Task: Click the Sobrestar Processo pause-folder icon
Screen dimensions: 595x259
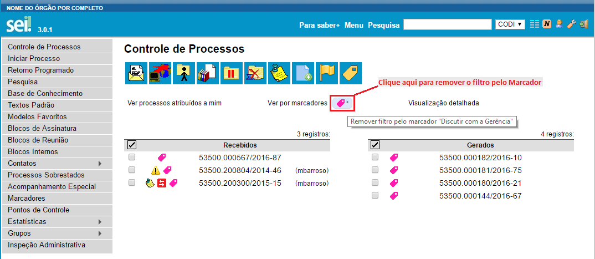Action: 232,73
